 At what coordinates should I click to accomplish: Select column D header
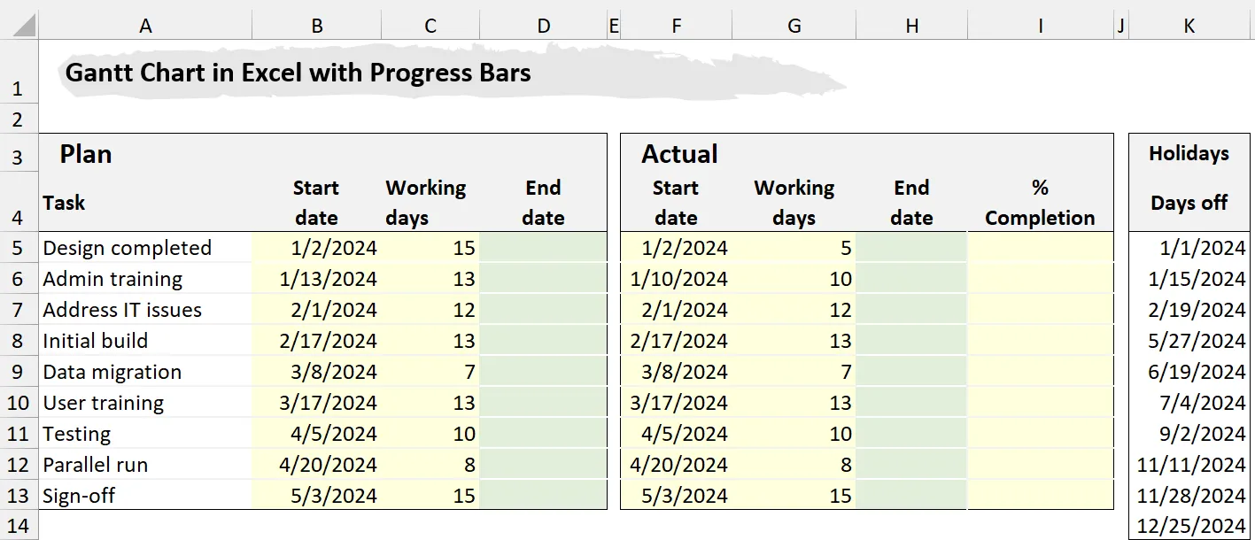(543, 27)
